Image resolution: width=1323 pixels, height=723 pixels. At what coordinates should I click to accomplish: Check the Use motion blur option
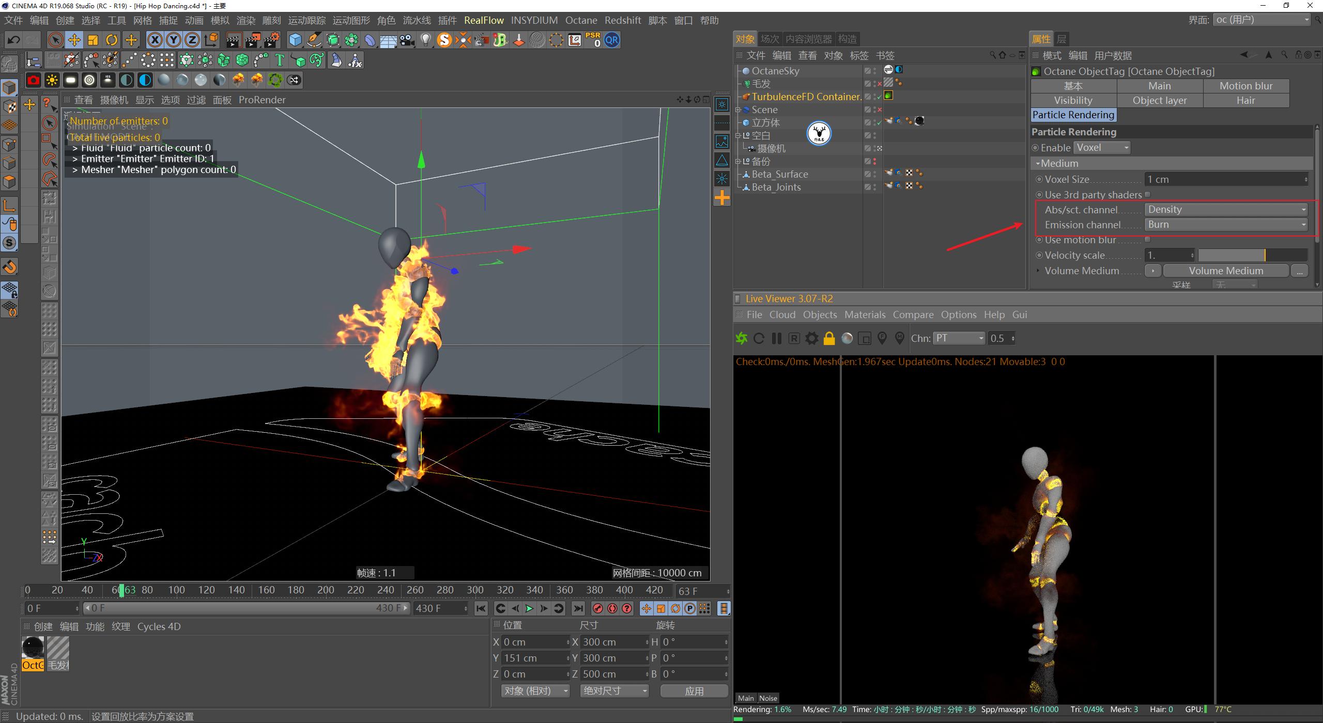(x=1147, y=239)
